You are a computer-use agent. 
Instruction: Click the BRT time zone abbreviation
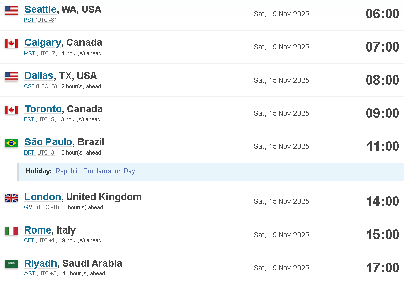click(x=29, y=153)
